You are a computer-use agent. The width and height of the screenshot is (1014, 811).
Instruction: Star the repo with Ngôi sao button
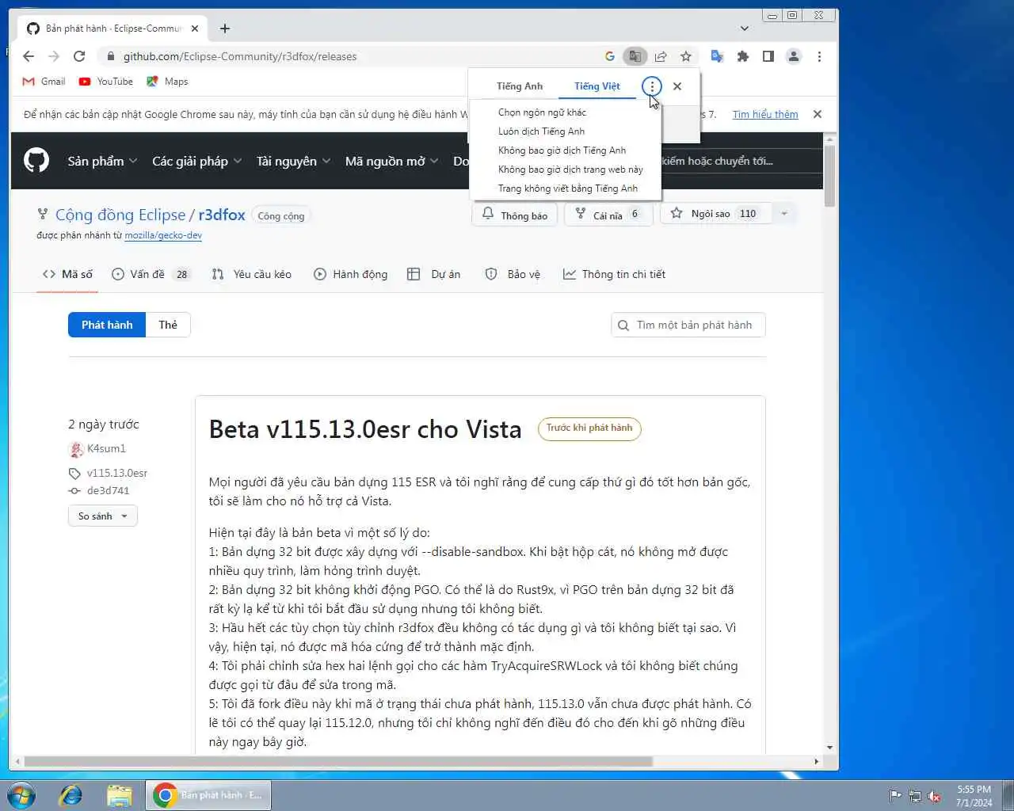pyautogui.click(x=716, y=214)
